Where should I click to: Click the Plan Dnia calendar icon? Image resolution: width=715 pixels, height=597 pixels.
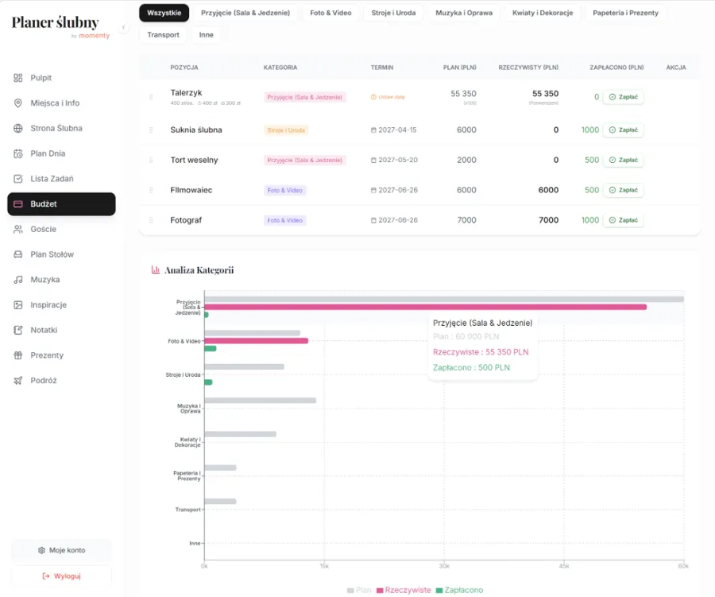[18, 153]
